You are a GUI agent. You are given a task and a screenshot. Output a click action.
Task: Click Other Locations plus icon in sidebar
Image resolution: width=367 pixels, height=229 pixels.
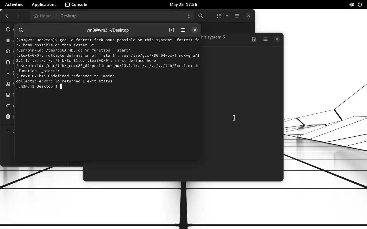point(8,131)
